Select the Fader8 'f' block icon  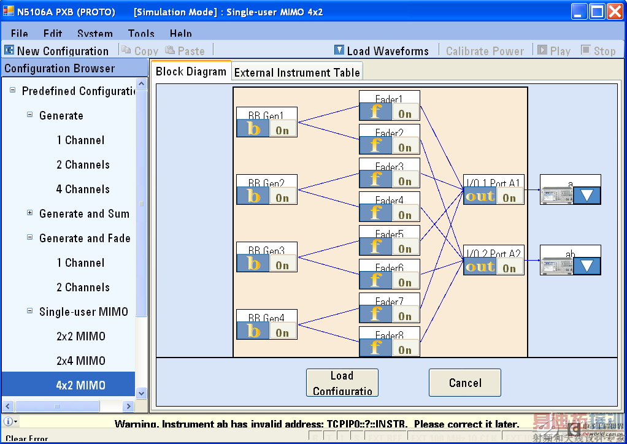pos(375,348)
